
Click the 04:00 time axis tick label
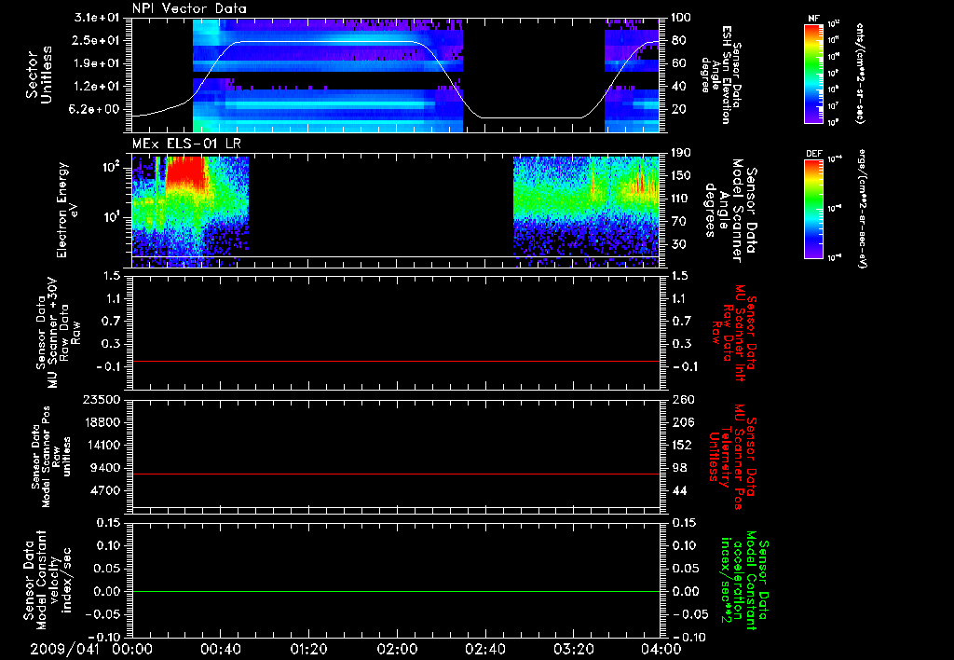[661, 650]
